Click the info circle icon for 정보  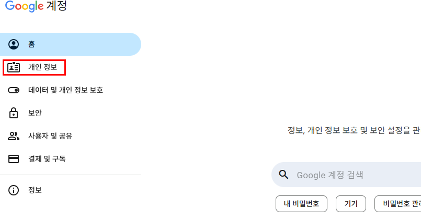click(14, 190)
